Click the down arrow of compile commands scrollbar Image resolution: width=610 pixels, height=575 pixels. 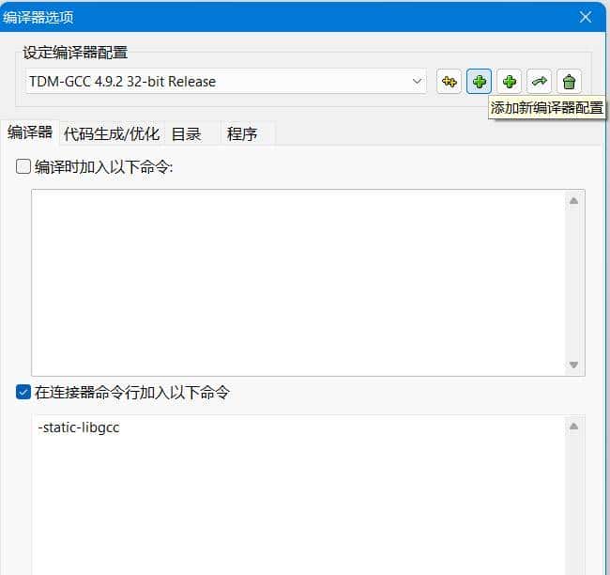[573, 365]
